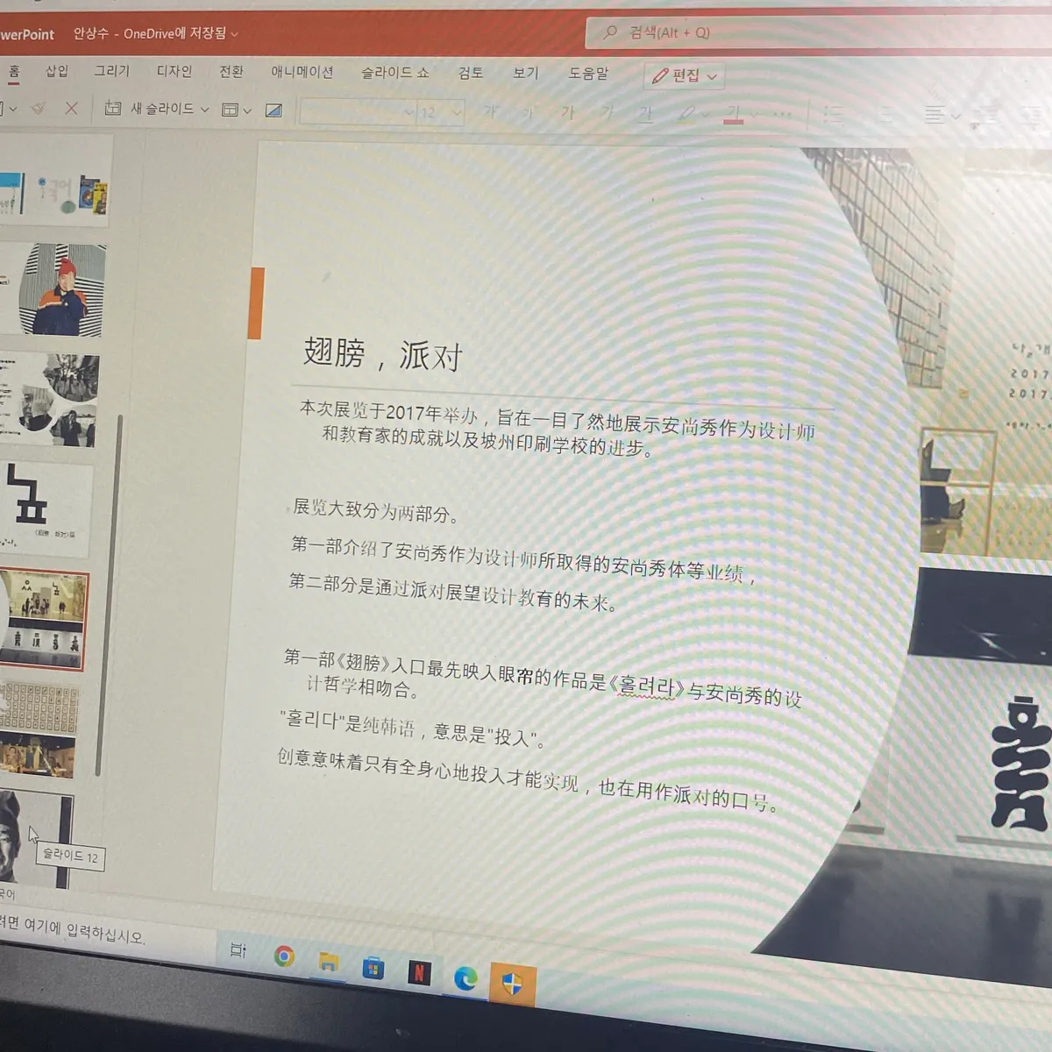Click the text alignment icon
This screenshot has width=1052, height=1052.
935,114
